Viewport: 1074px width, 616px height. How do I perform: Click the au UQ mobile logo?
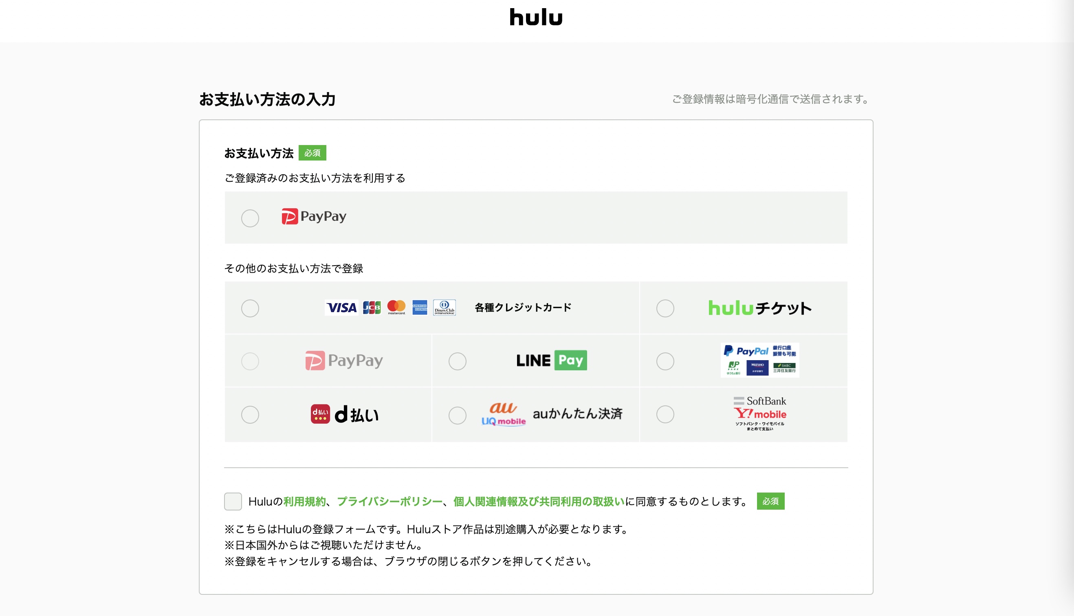coord(503,414)
